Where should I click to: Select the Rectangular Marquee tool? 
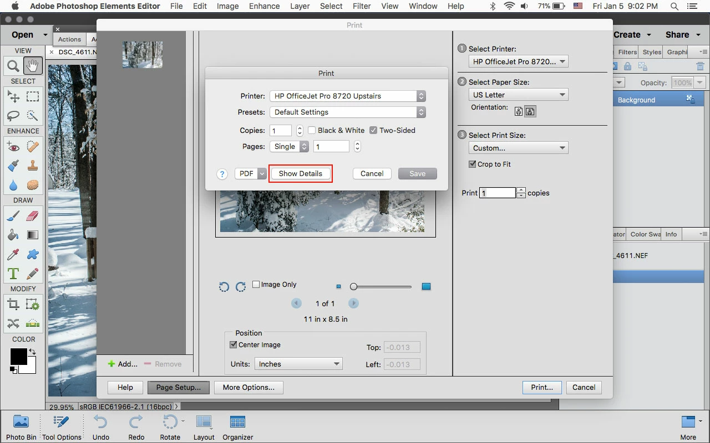pyautogui.click(x=33, y=97)
